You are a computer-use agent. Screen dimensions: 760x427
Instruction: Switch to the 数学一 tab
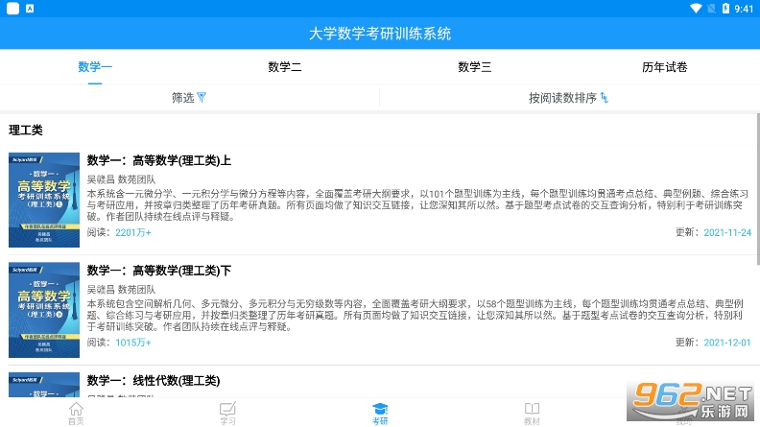95,66
